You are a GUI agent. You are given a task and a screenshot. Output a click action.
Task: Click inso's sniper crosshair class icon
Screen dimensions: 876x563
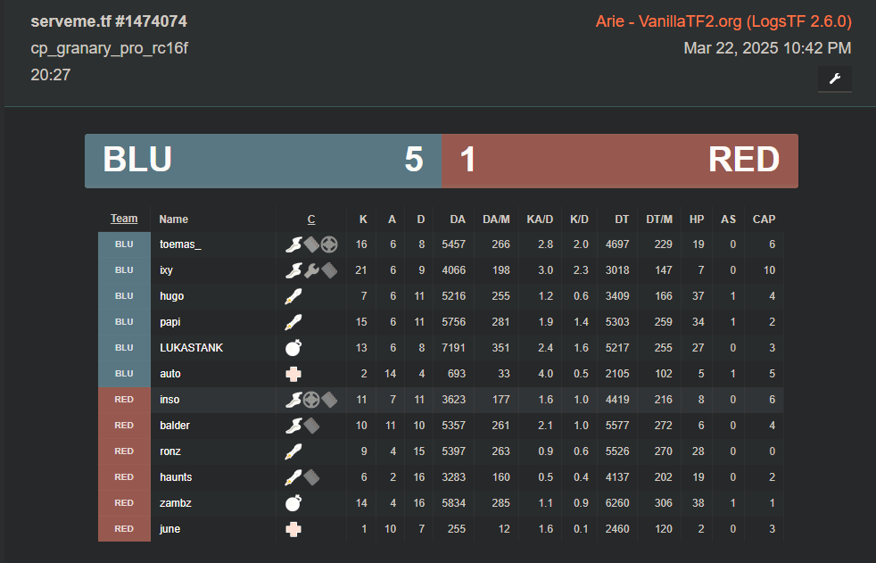point(311,400)
